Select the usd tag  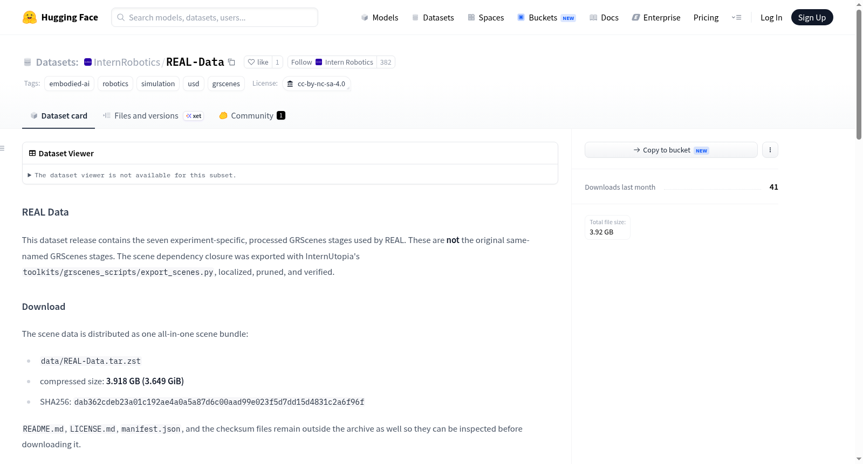click(x=194, y=84)
